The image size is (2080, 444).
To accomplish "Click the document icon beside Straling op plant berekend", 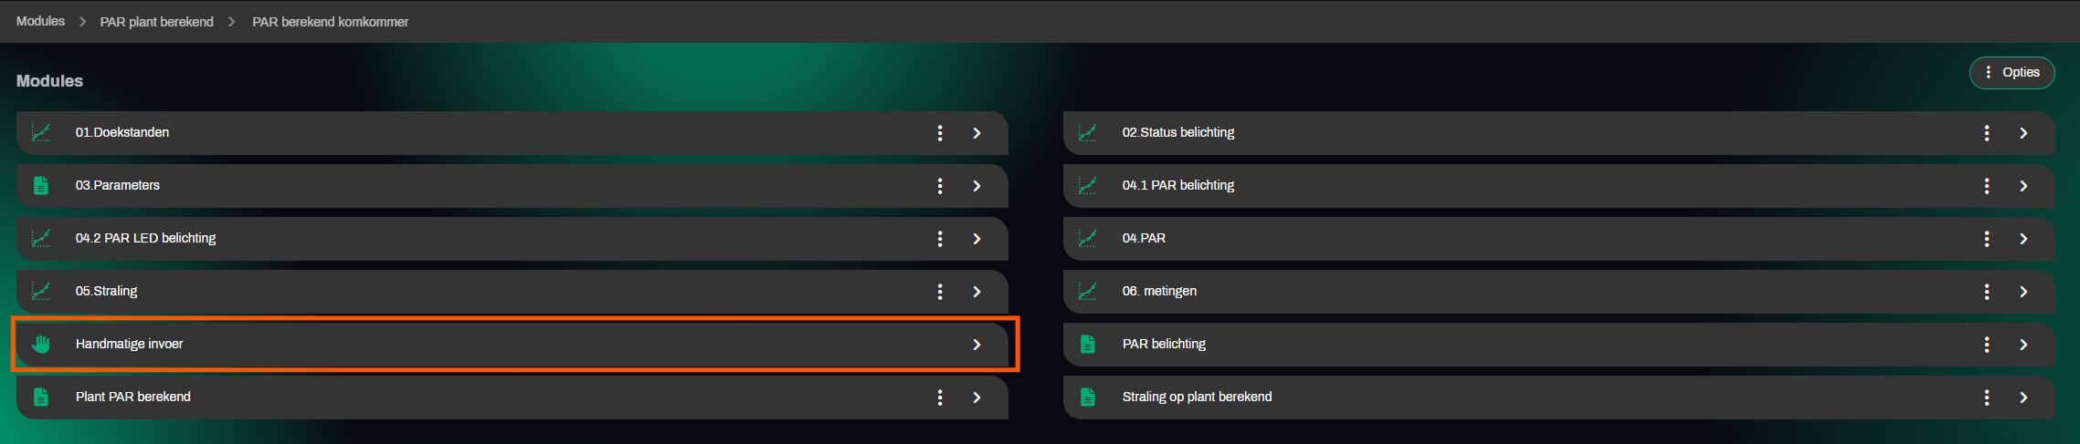I will click(x=1088, y=398).
